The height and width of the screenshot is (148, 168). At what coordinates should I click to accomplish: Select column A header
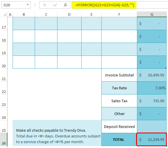(x=10, y=14)
